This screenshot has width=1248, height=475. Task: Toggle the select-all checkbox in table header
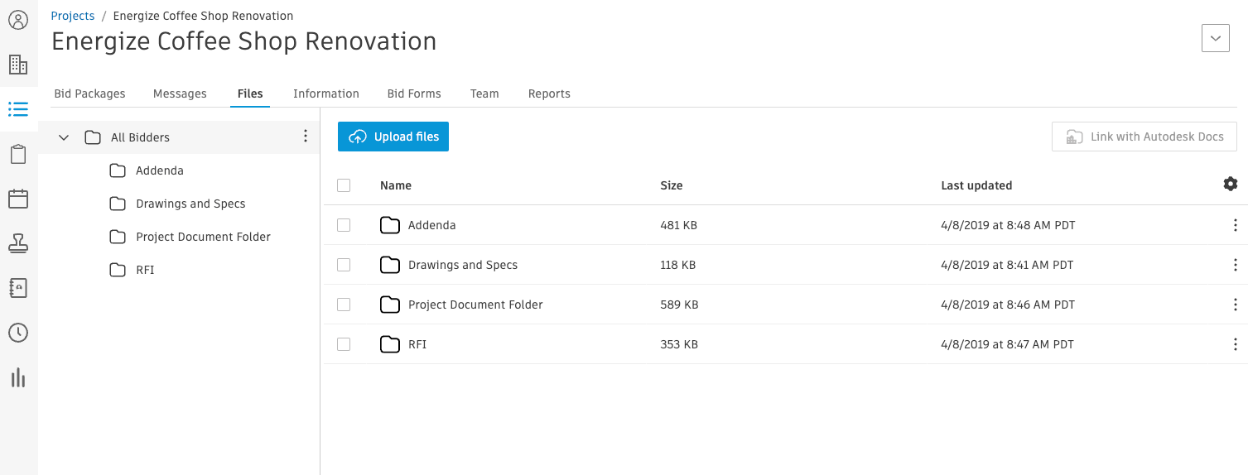(x=344, y=185)
